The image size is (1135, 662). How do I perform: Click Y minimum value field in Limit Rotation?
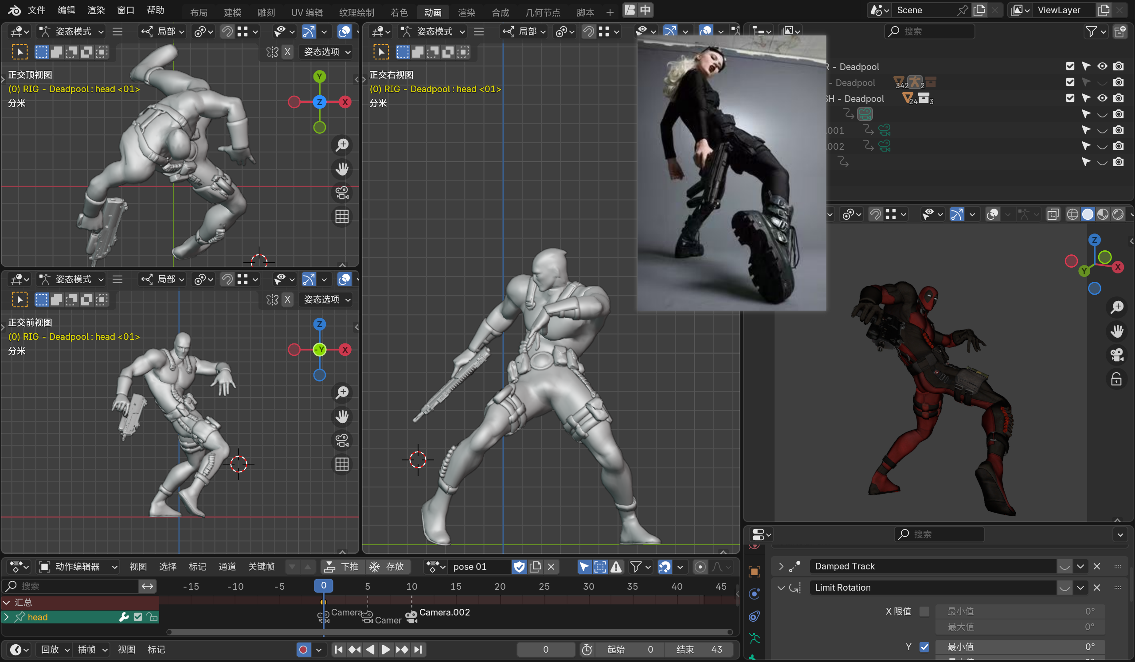coord(1021,646)
